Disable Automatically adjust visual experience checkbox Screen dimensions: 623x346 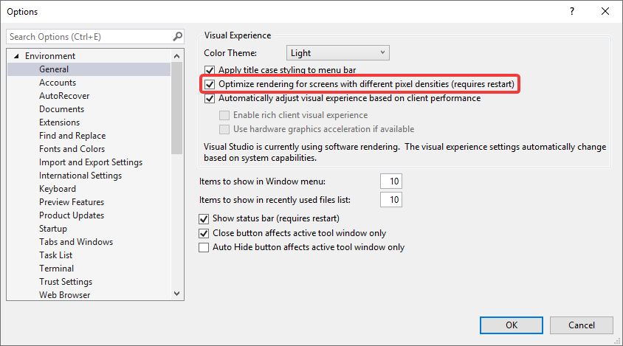pos(210,98)
